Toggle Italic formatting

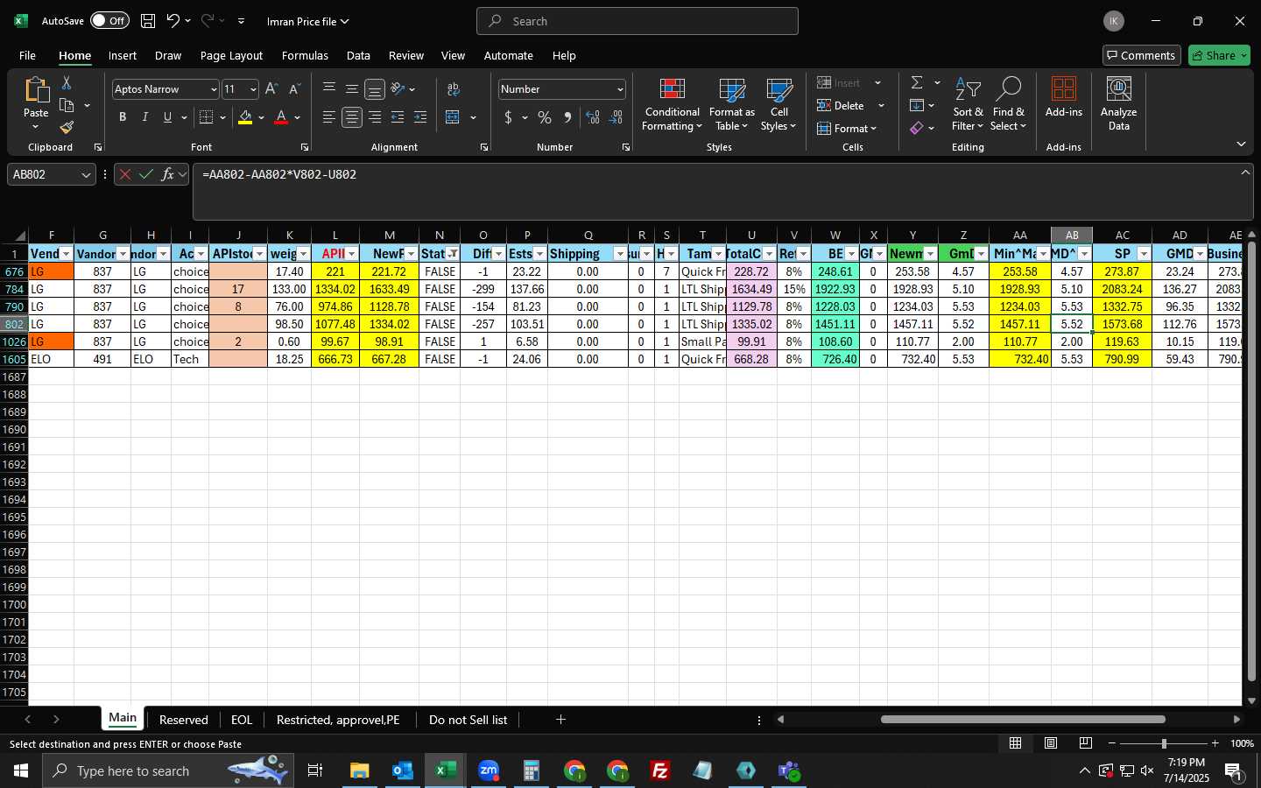[x=145, y=117]
